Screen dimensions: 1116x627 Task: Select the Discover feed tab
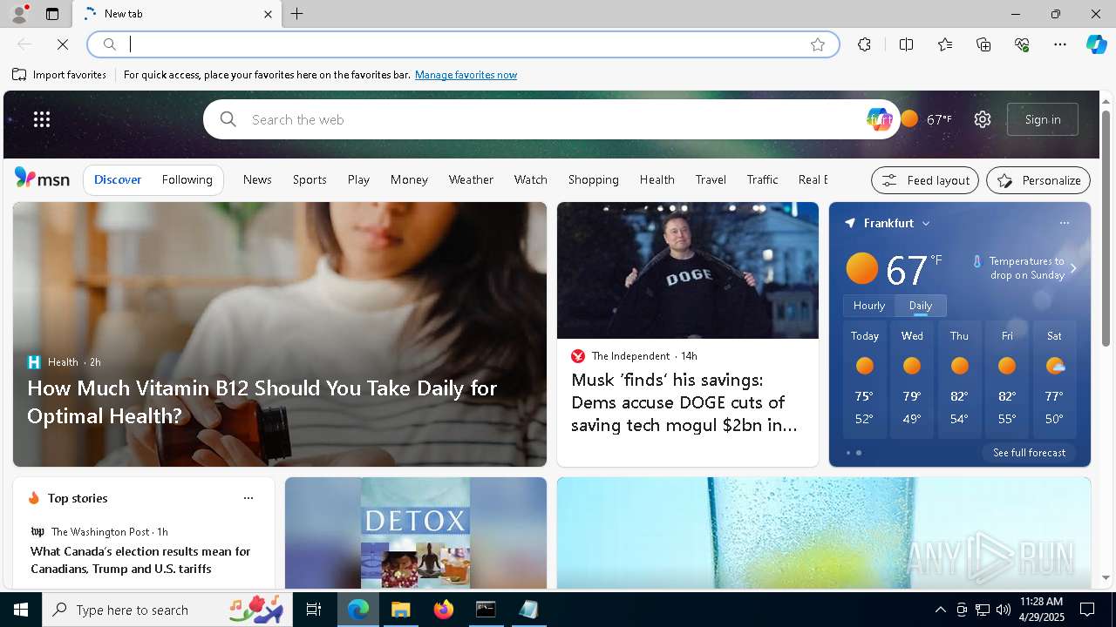118,180
